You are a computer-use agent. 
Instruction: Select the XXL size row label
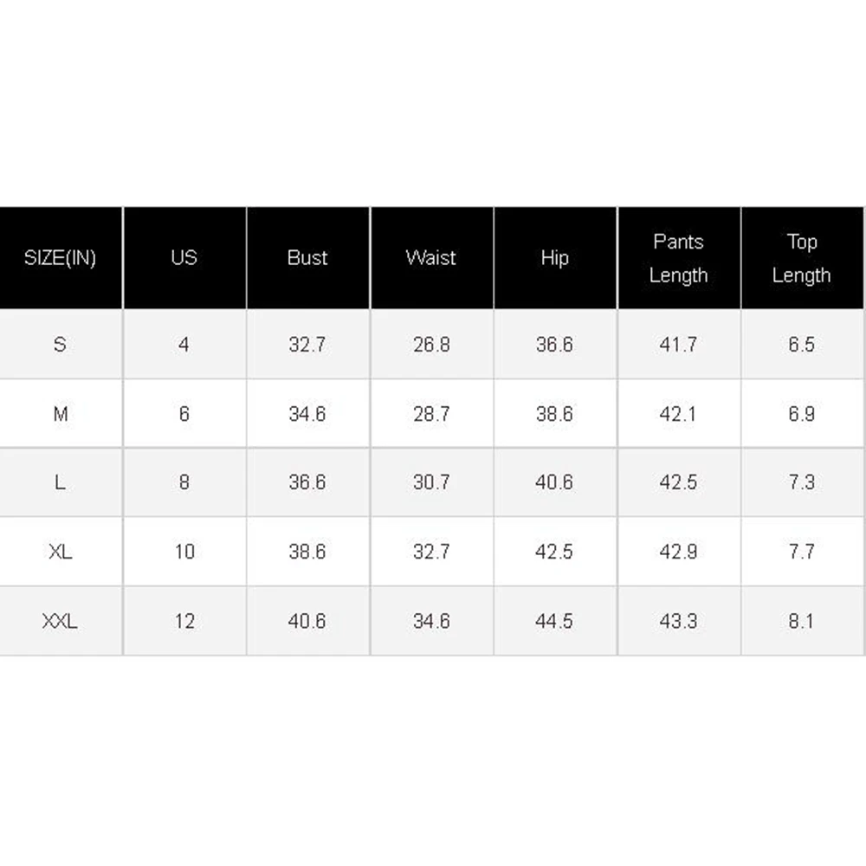coord(60,621)
